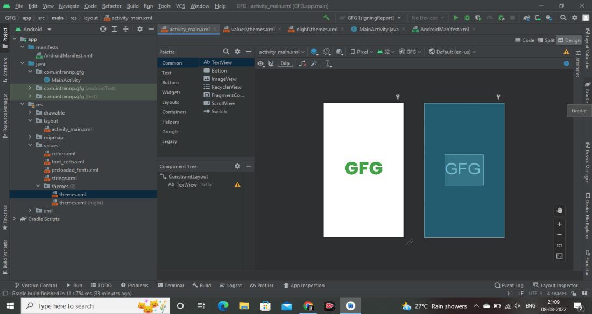Image resolution: width=592 pixels, height=314 pixels.
Task: Open the Refactor menu
Action: click(111, 6)
